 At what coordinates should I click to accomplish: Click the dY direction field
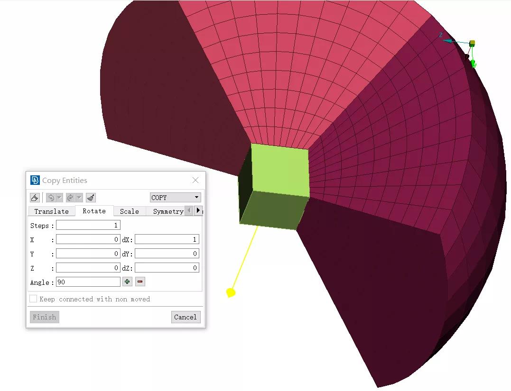point(167,254)
